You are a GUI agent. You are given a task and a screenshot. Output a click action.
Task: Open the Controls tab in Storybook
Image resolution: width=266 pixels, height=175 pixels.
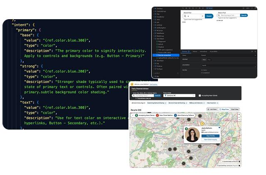tap(186, 51)
